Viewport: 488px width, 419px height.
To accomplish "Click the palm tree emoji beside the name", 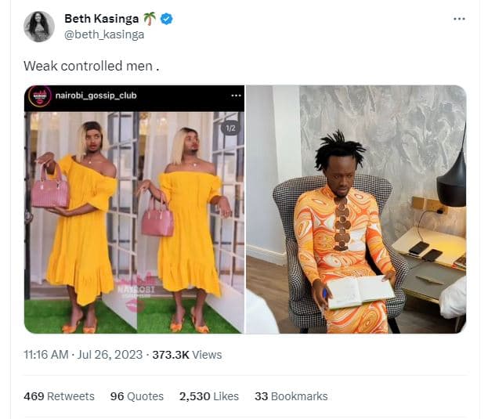I will tap(150, 19).
